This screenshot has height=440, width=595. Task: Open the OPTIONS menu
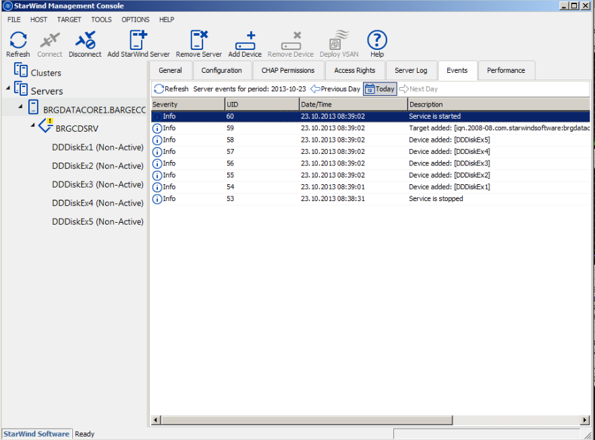(x=136, y=20)
